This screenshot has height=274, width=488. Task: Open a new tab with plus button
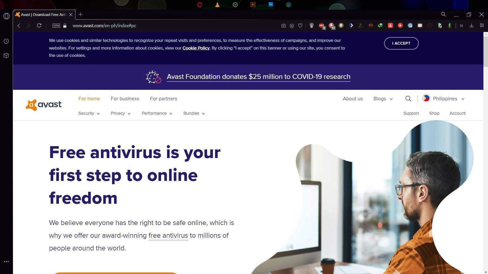80,14
